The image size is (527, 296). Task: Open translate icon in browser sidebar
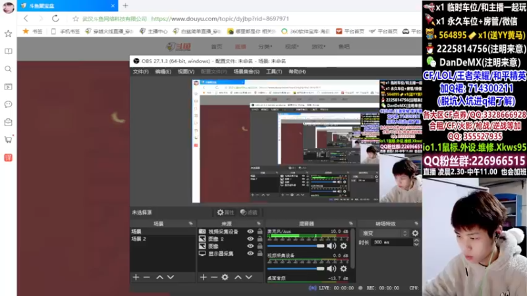tap(8, 157)
